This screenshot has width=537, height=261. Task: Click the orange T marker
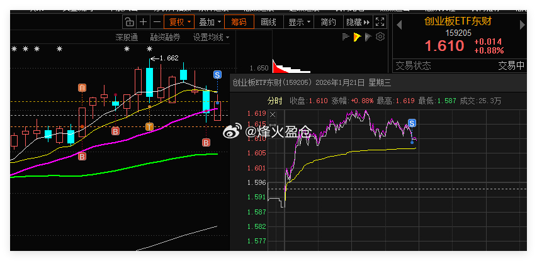point(149,126)
